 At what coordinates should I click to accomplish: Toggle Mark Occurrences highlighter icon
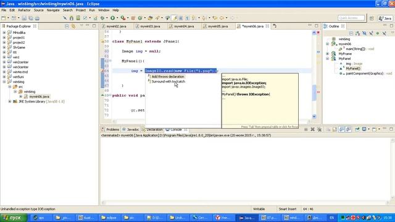[x=174, y=18]
